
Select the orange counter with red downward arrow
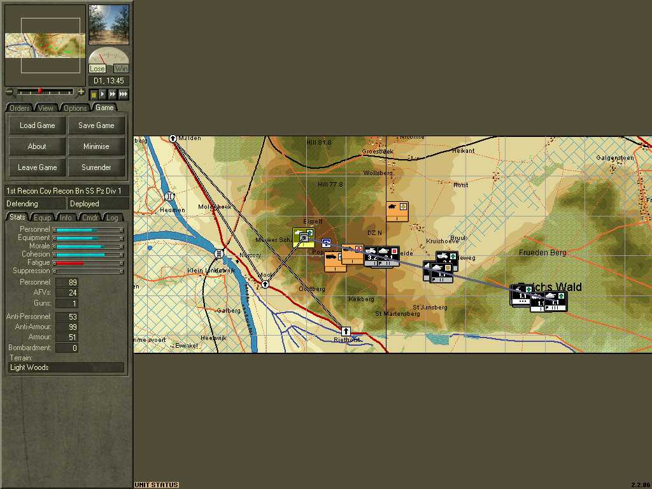353,255
